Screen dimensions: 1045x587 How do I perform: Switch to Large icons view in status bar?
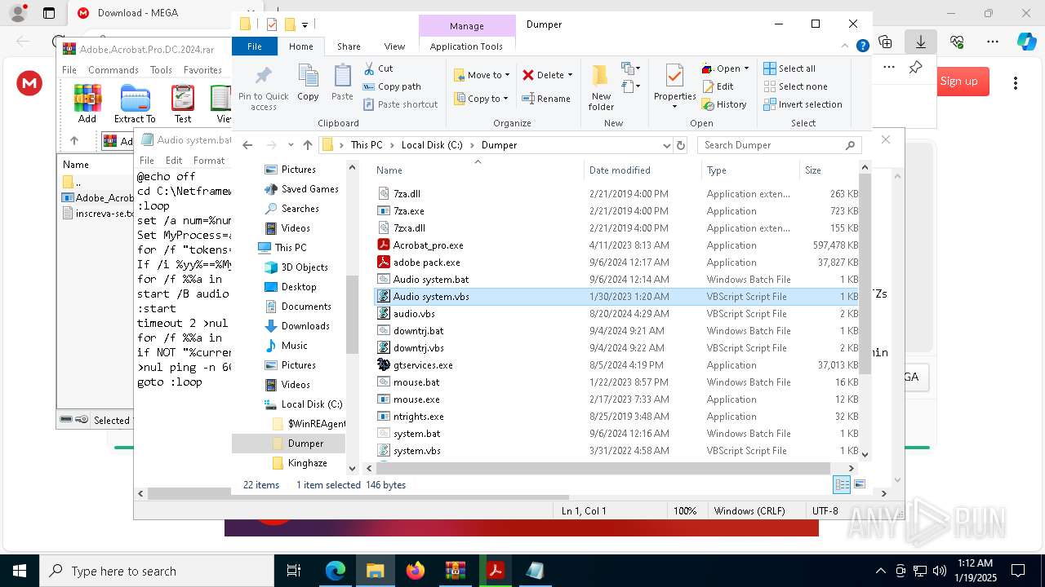859,484
